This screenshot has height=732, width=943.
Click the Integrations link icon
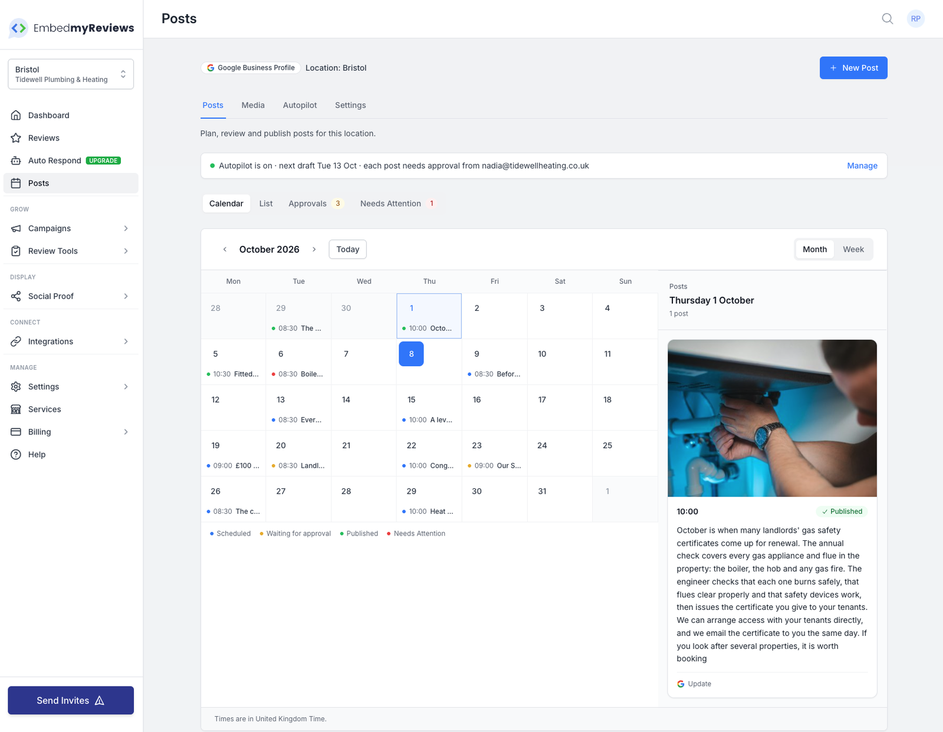tap(16, 342)
